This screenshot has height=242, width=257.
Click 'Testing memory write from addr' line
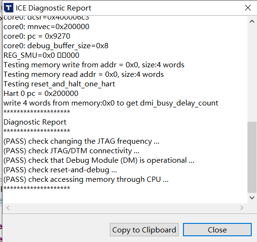click(94, 65)
